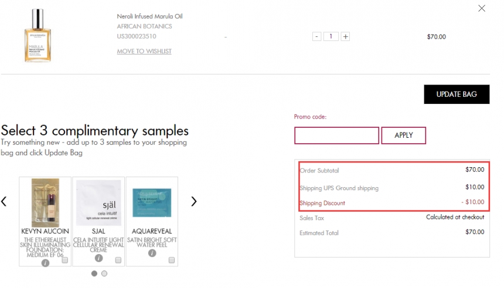Click the US300023510 product code

[137, 36]
